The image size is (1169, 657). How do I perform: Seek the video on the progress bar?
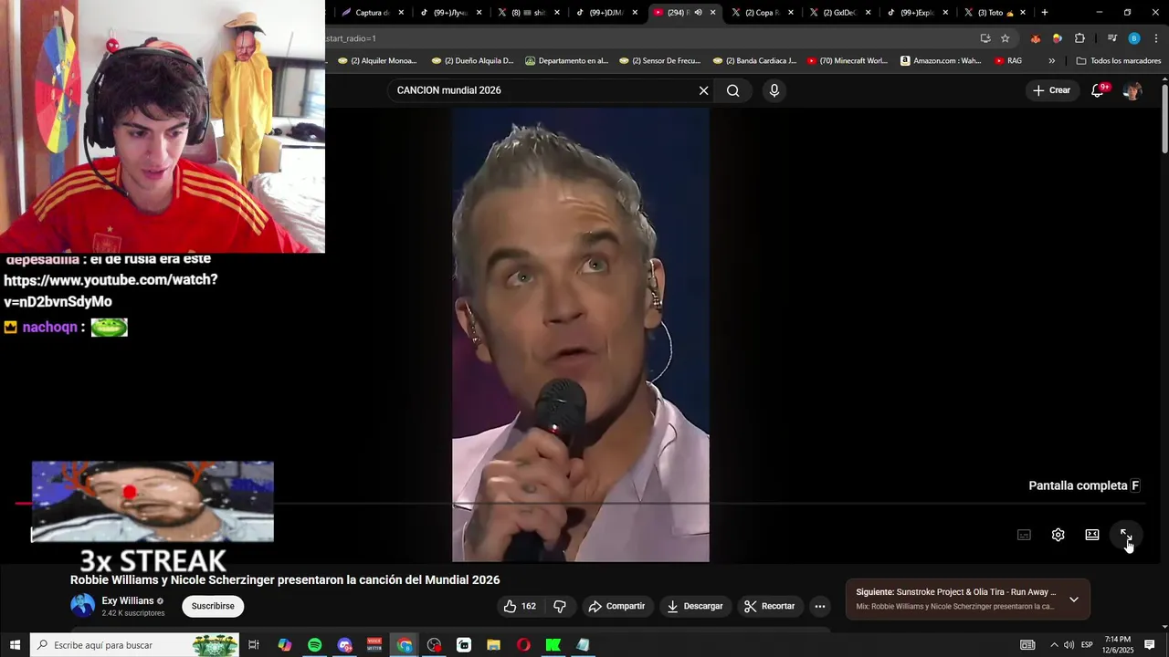(x=581, y=503)
